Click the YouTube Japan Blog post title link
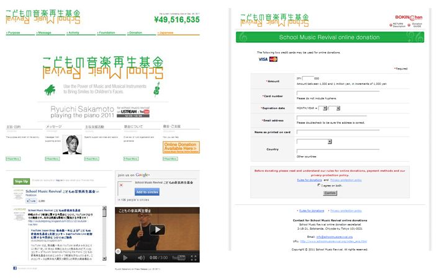The height and width of the screenshot is (280, 437). [x=61, y=234]
